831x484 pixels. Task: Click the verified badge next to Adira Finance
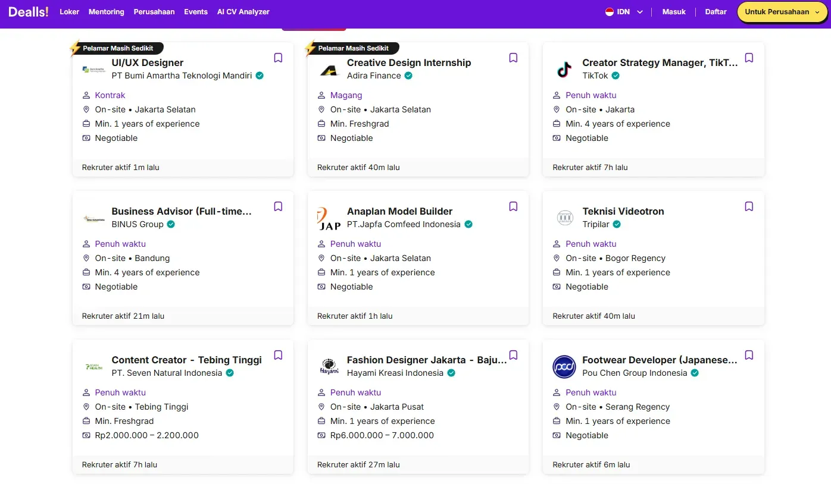pyautogui.click(x=408, y=76)
